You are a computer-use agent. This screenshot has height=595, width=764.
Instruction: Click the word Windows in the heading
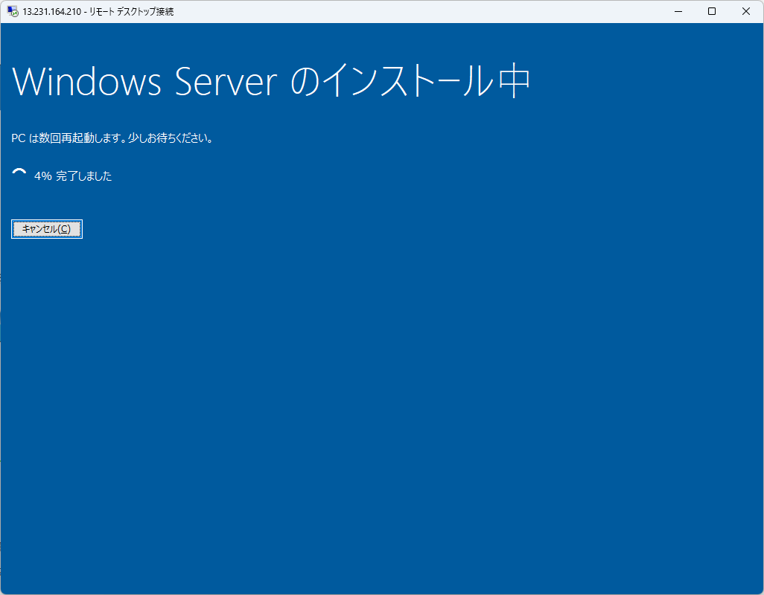click(87, 82)
